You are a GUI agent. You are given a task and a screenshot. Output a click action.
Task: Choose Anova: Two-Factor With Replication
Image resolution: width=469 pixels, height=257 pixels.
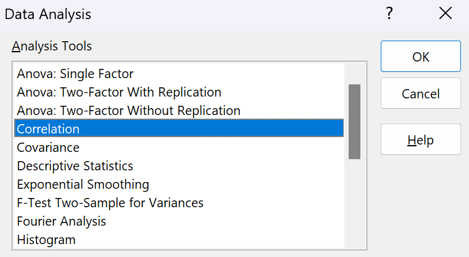119,92
